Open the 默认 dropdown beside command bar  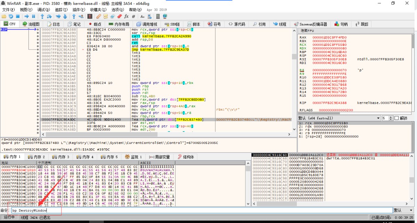point(403,210)
